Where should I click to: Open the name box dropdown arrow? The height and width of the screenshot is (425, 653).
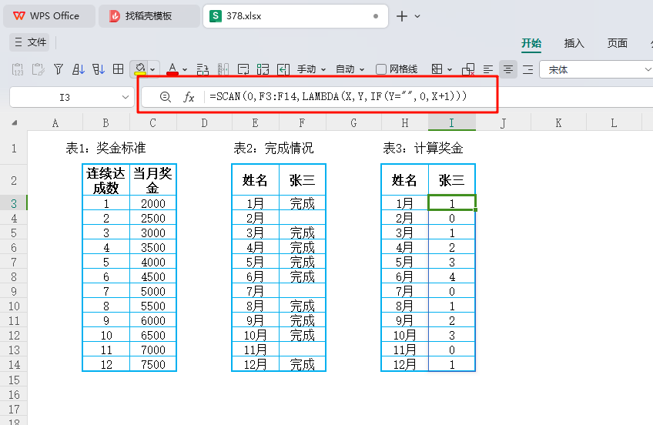(x=125, y=97)
